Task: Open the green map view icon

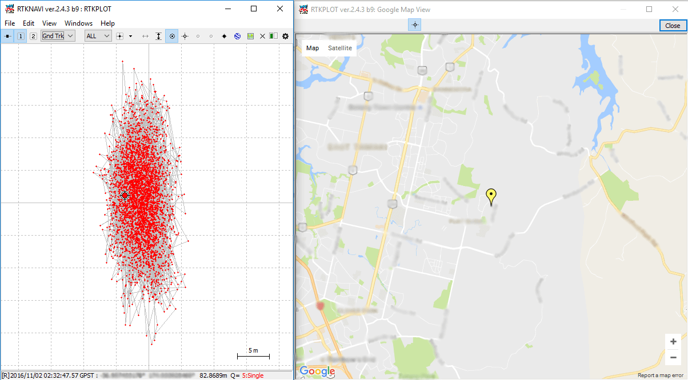Action: click(250, 36)
